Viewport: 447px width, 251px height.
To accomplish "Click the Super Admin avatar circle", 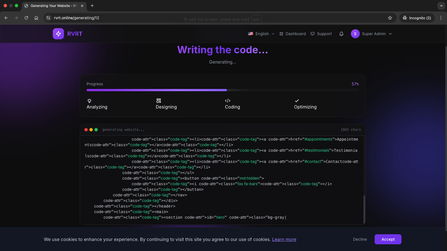I will [355, 34].
